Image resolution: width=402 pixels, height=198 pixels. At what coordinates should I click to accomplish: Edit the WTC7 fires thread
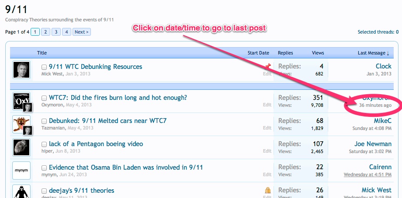point(267,105)
